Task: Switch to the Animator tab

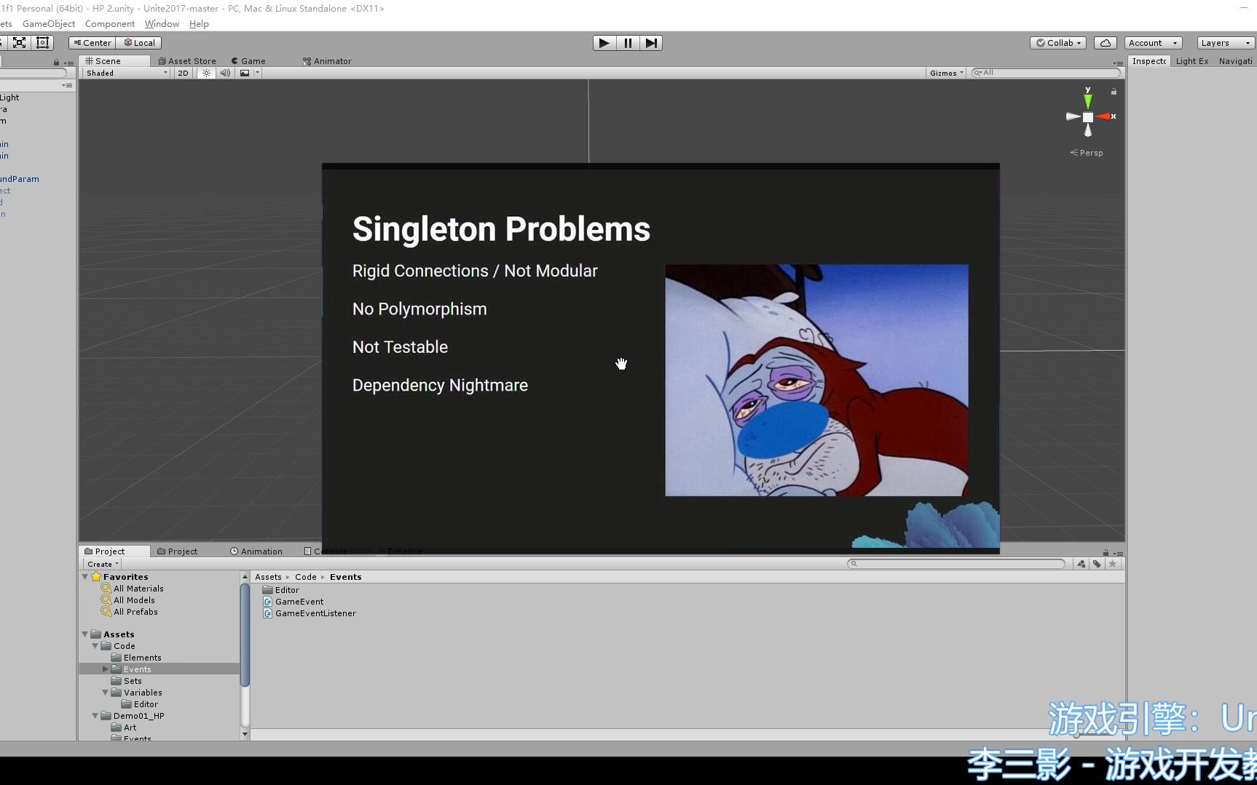Action: point(327,61)
